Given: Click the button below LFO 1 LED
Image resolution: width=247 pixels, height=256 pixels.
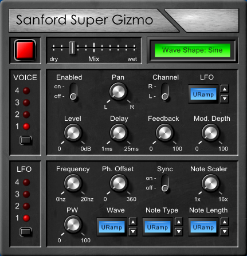Looking at the screenshot, I should pyautogui.click(x=26, y=232).
